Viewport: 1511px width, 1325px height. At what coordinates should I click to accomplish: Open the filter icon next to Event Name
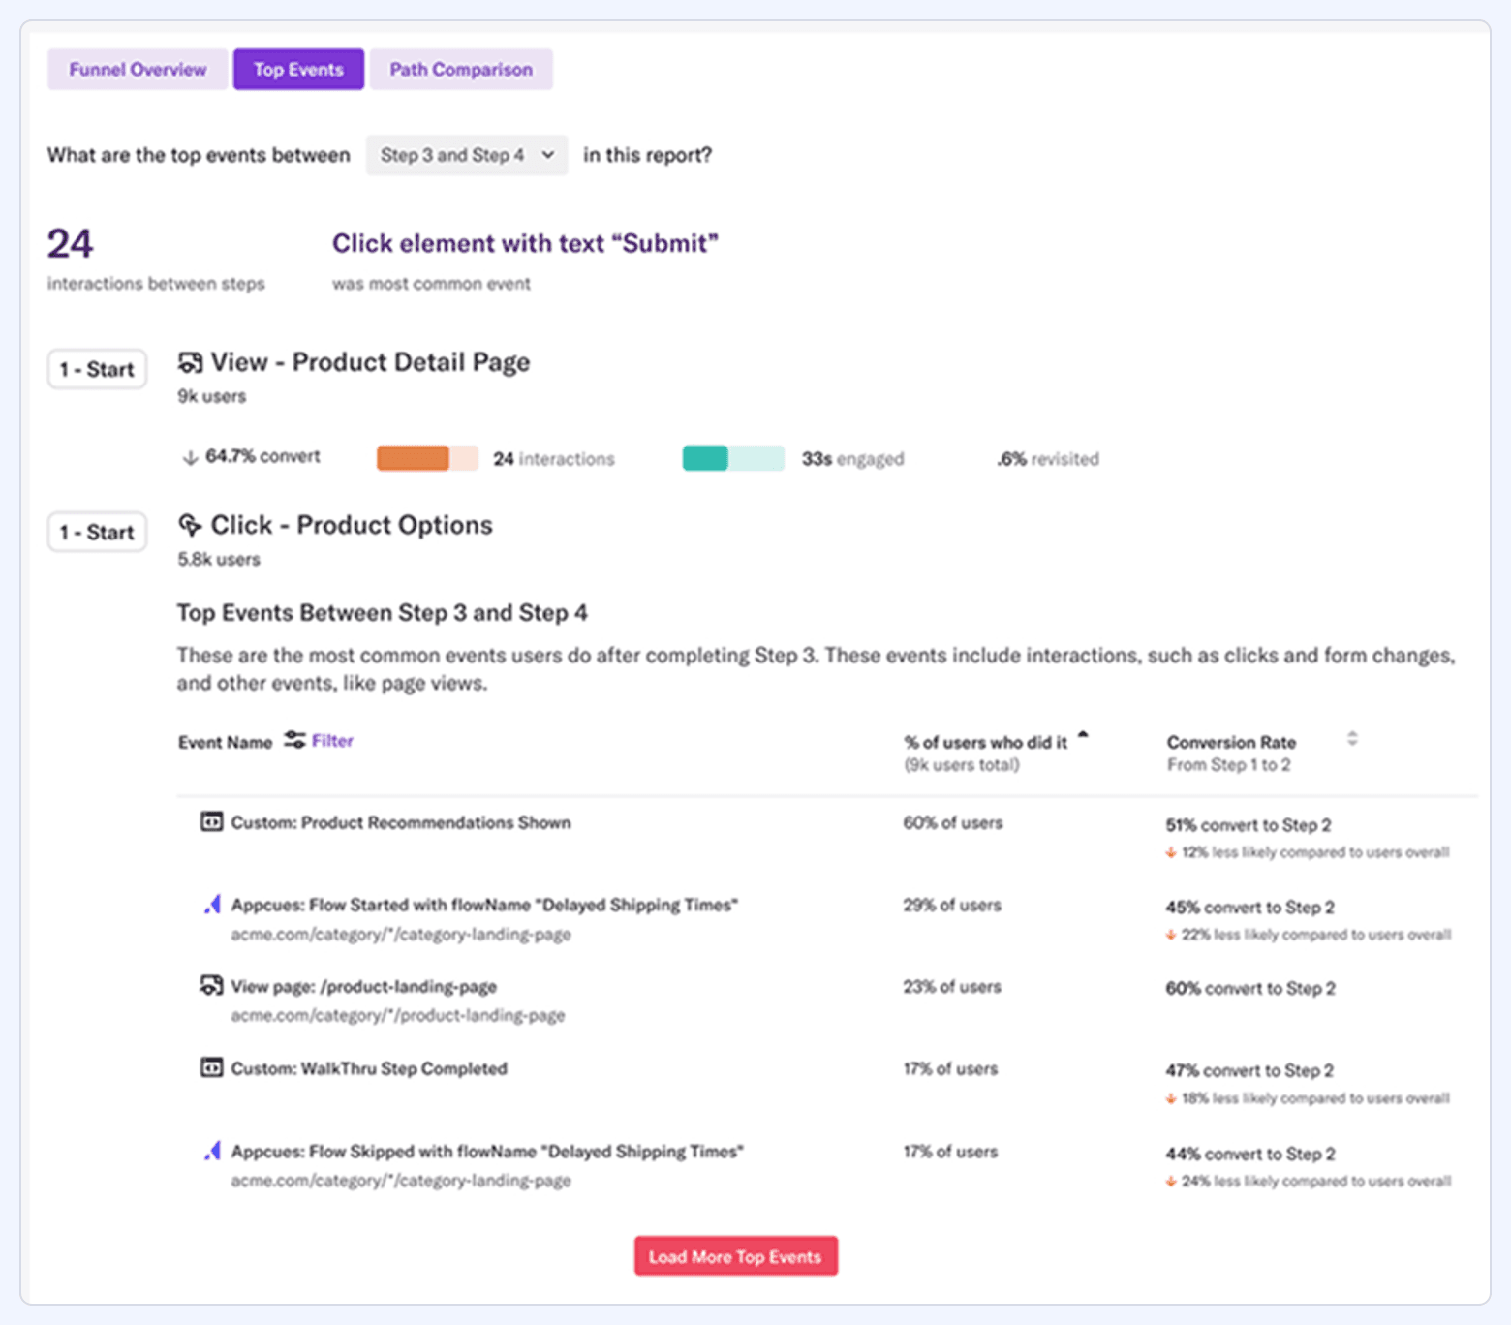(x=293, y=740)
